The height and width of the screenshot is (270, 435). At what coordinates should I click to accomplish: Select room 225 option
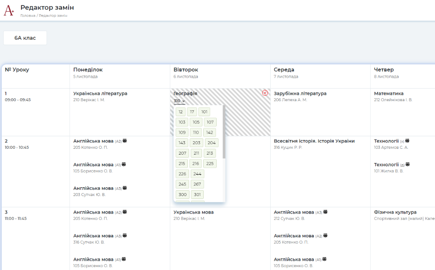(x=210, y=163)
